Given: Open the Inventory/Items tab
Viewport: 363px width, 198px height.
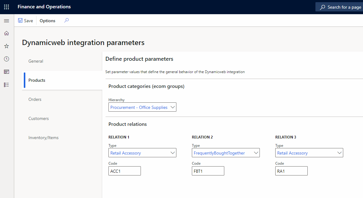Looking at the screenshot, I should point(44,138).
